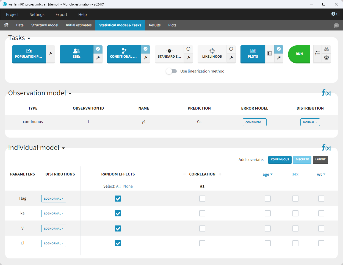
Task: Open the Export menu
Action: (61, 15)
